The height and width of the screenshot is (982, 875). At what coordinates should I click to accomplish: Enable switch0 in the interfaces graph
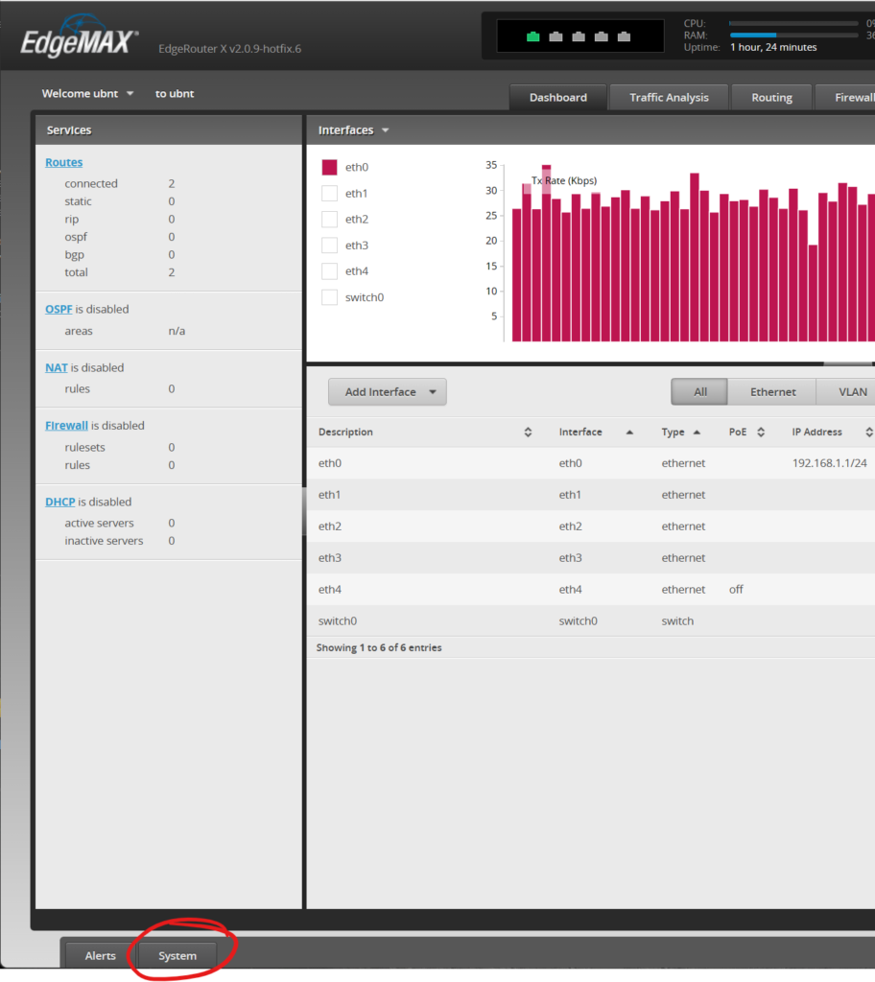tap(329, 297)
